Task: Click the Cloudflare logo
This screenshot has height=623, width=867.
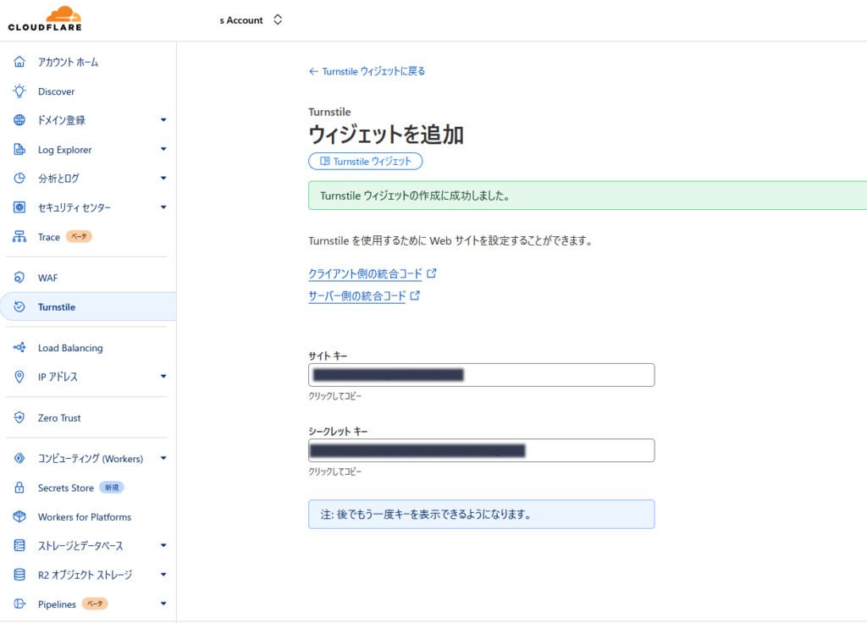Action: pyautogui.click(x=45, y=19)
